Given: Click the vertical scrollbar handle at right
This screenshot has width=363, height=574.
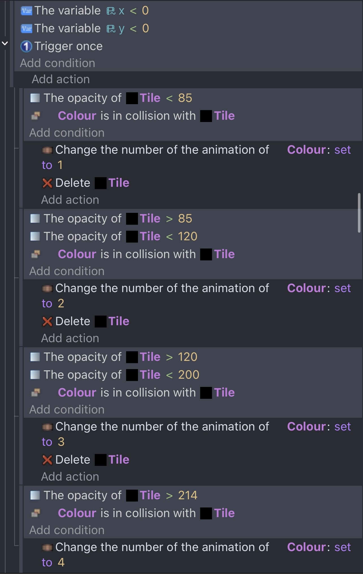Looking at the screenshot, I should tap(359, 213).
